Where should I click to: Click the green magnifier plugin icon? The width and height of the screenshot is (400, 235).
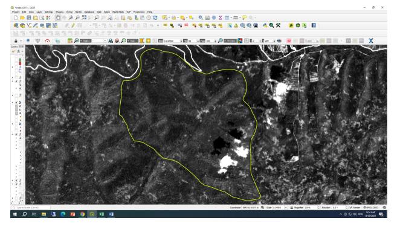[x=272, y=25]
